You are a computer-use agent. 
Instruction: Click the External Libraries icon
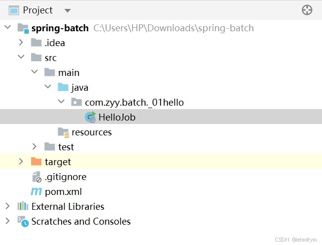tap(23, 206)
